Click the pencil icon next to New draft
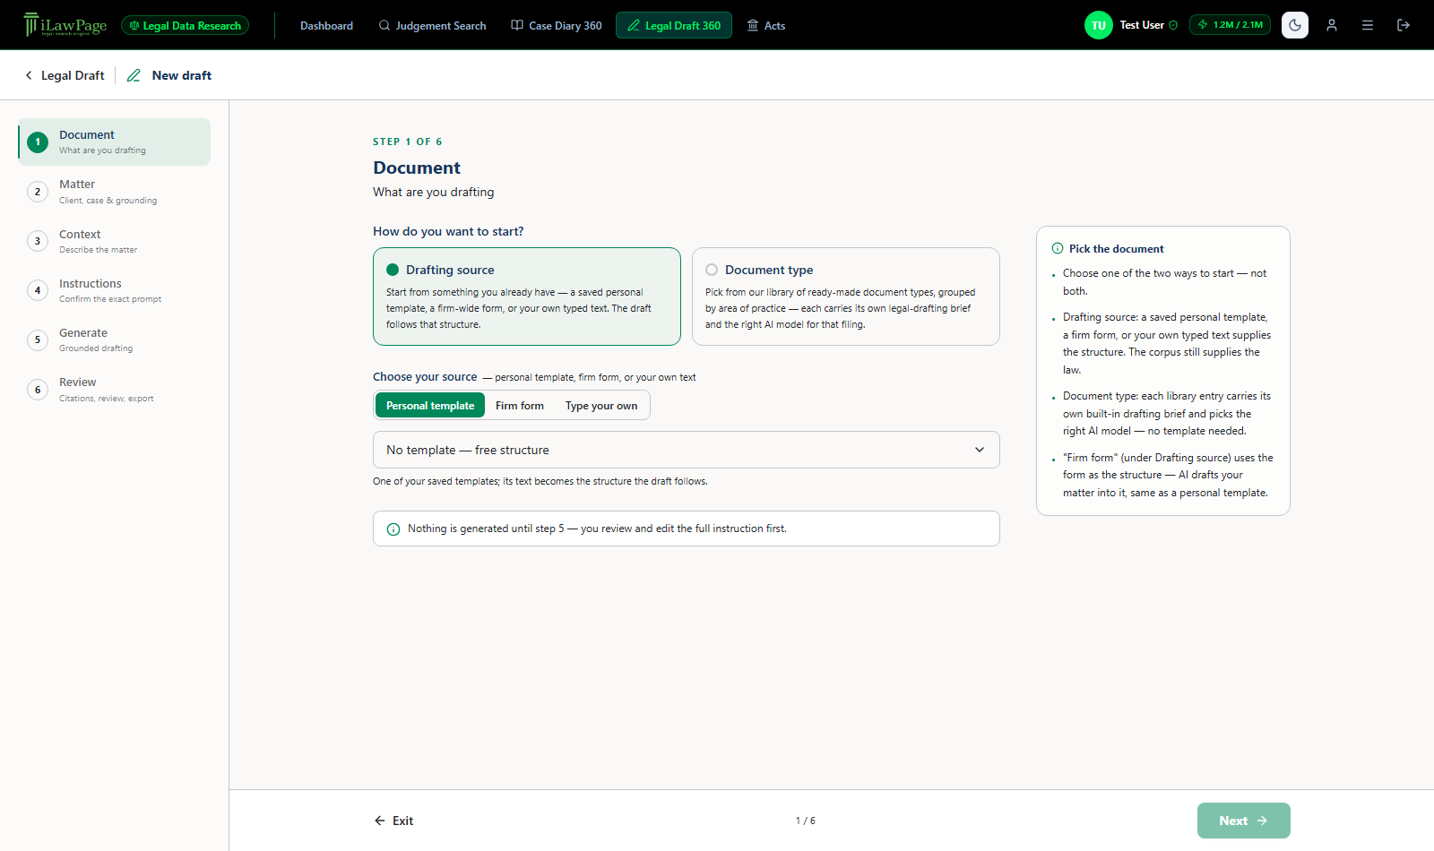 click(x=134, y=75)
